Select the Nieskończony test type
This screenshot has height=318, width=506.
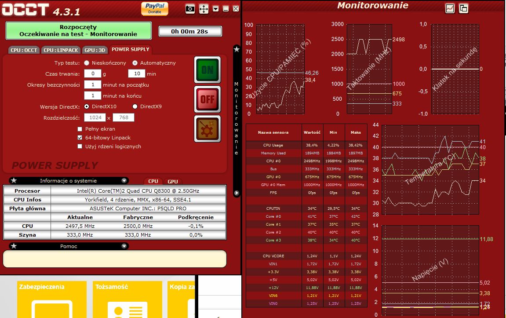coord(87,63)
